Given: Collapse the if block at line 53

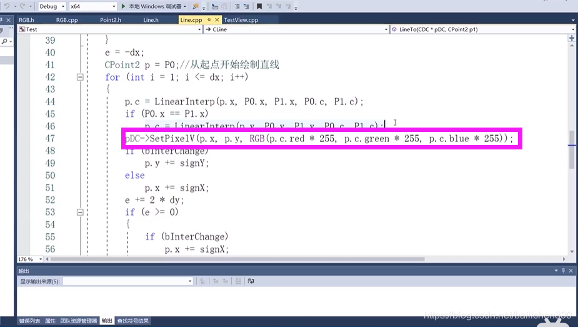Looking at the screenshot, I should pyautogui.click(x=80, y=213).
